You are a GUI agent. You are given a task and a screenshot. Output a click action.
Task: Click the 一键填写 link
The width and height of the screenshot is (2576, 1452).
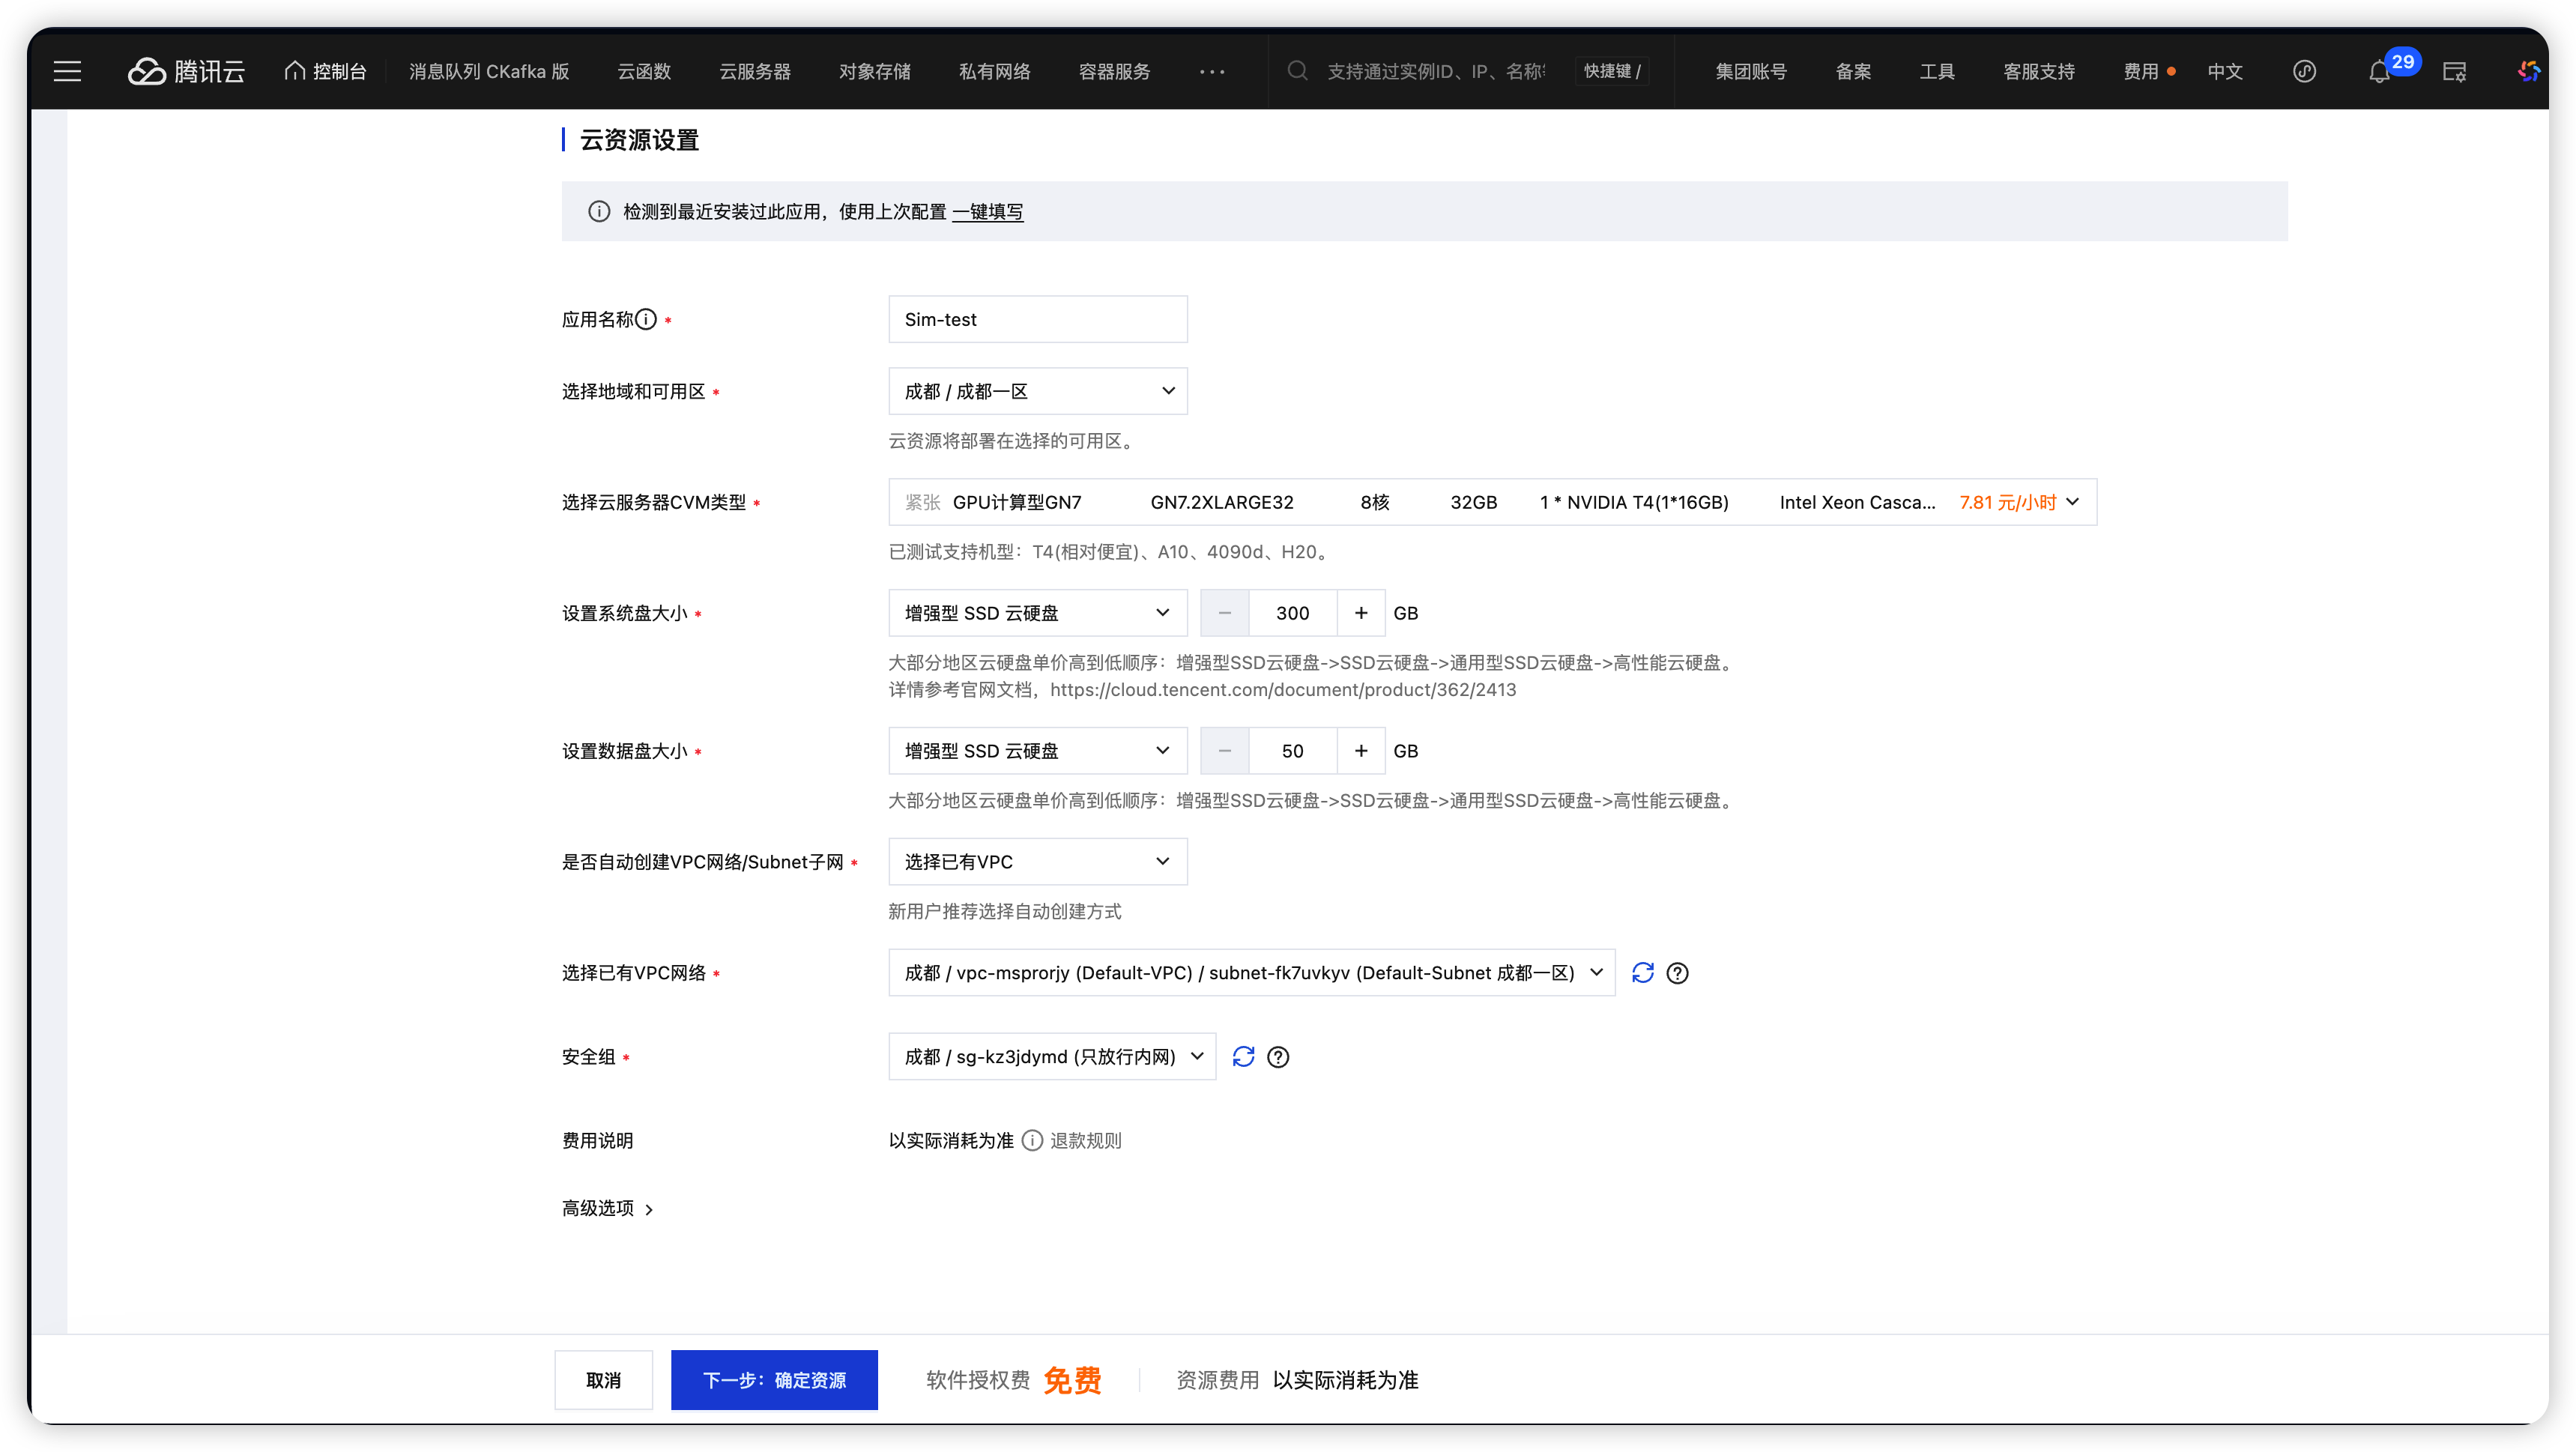point(987,211)
